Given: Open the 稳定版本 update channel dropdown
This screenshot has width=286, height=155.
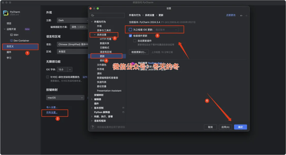Looking at the screenshot, I should [x=166, y=30].
